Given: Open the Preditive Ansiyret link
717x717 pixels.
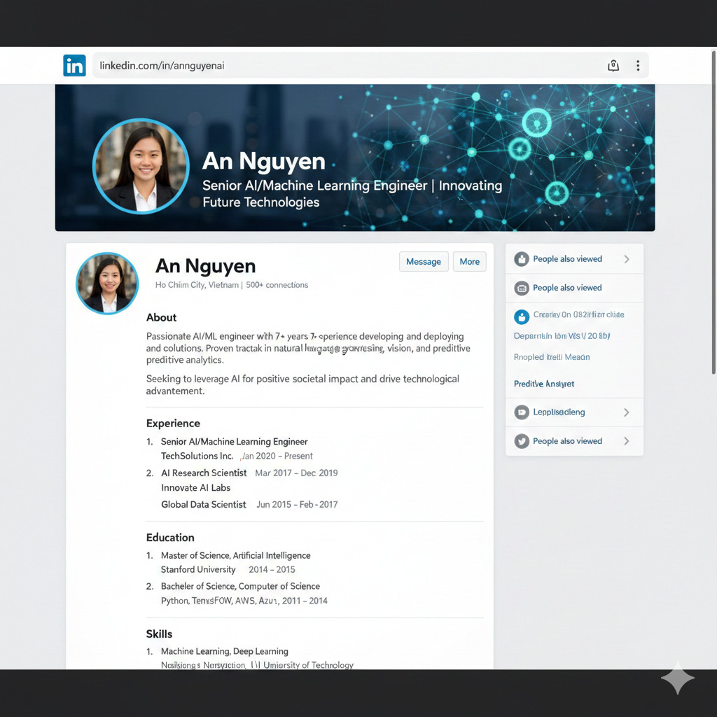Looking at the screenshot, I should pyautogui.click(x=544, y=384).
